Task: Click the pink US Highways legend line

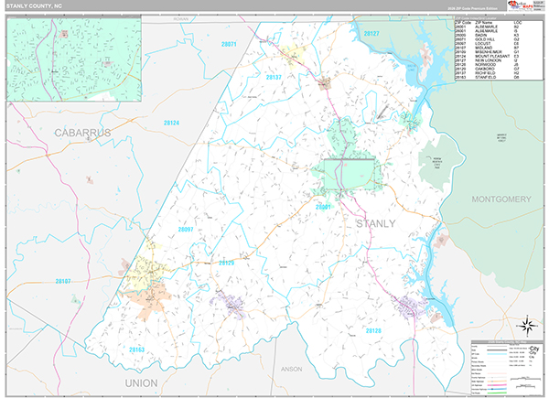Action: (x=497, y=385)
